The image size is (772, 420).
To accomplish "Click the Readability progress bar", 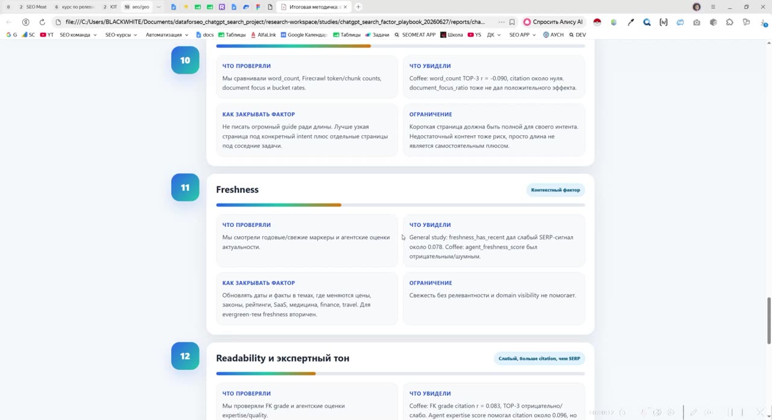I will tap(400, 374).
